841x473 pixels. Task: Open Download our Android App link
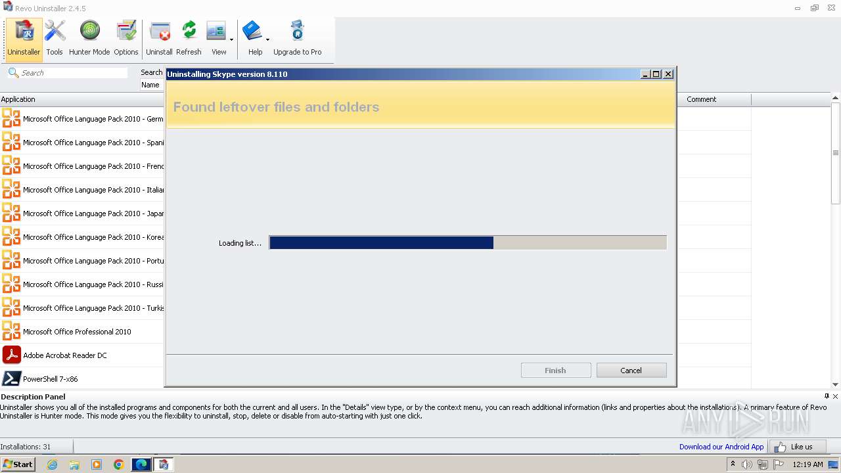click(721, 447)
